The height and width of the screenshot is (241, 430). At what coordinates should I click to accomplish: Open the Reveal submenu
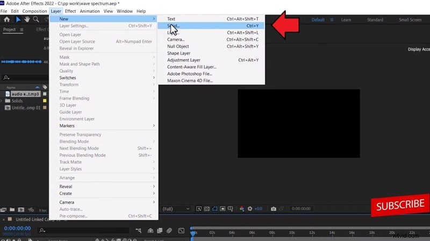(104, 186)
